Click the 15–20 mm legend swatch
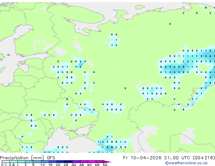215x166 pixels. coord(53,162)
